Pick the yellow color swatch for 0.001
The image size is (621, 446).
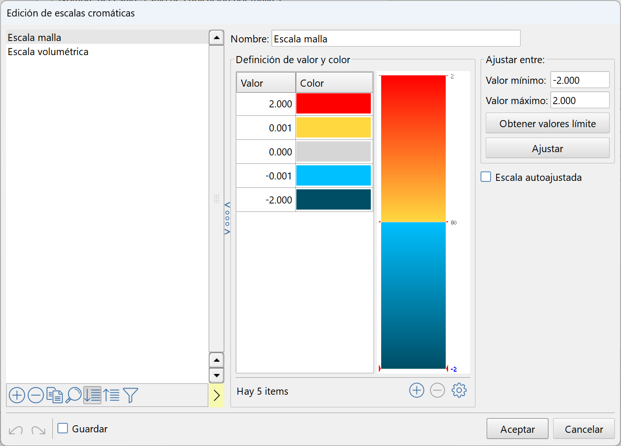pos(334,128)
